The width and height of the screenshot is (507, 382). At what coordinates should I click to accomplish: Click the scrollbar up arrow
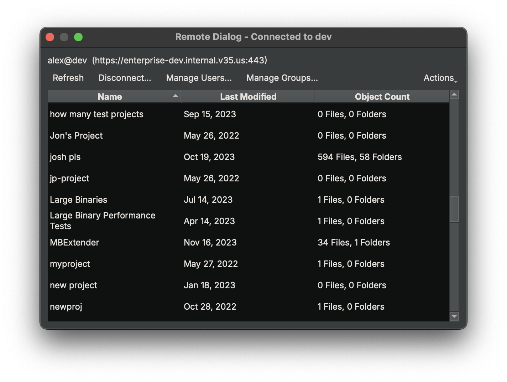[x=454, y=94]
